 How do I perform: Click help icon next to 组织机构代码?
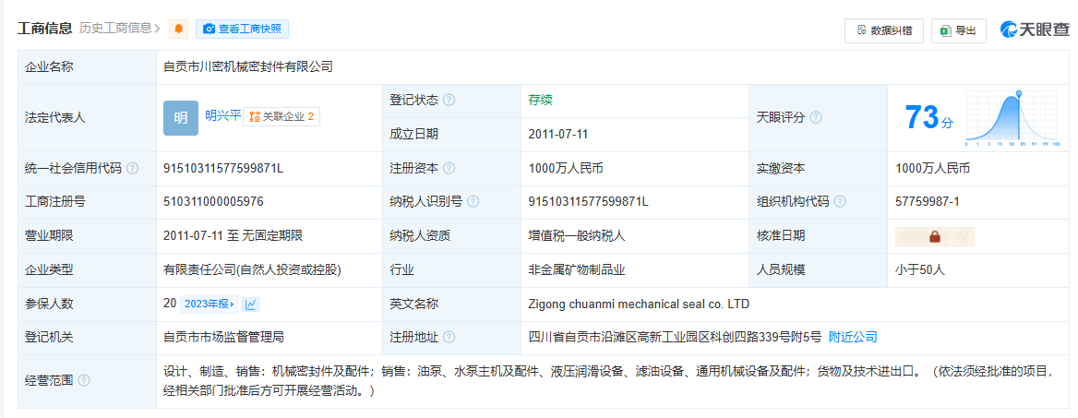pyautogui.click(x=840, y=202)
